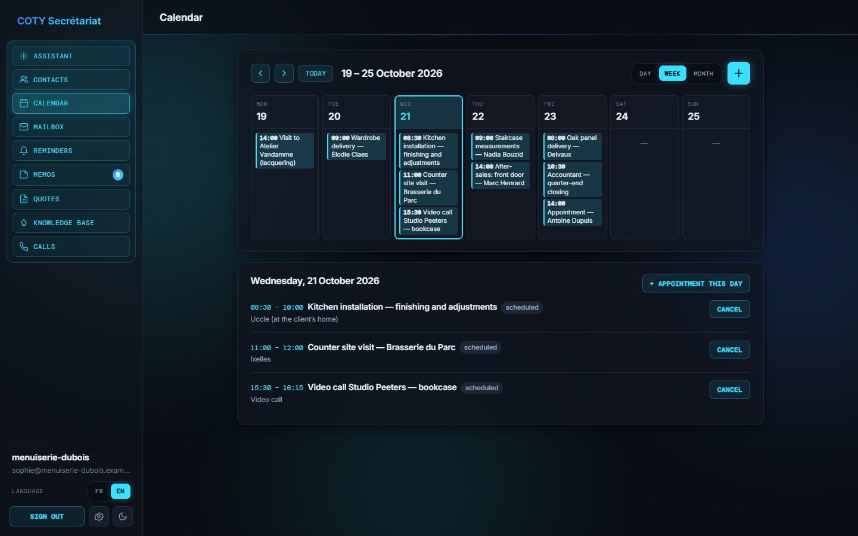
Task: Switch language to EN
Action: [120, 491]
